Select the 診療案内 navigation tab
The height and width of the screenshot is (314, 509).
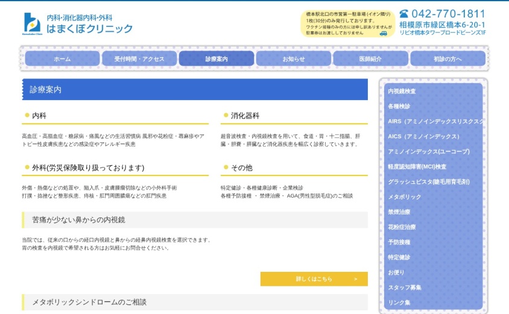[217, 58]
